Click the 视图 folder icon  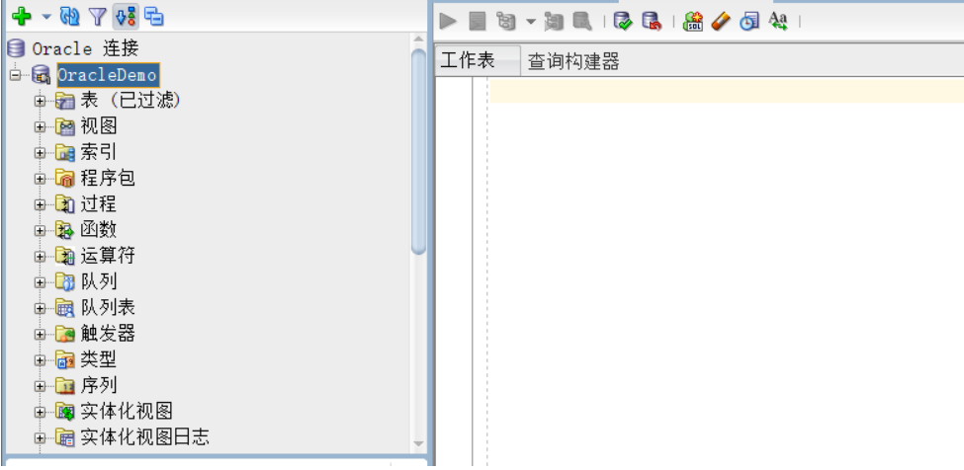point(65,127)
